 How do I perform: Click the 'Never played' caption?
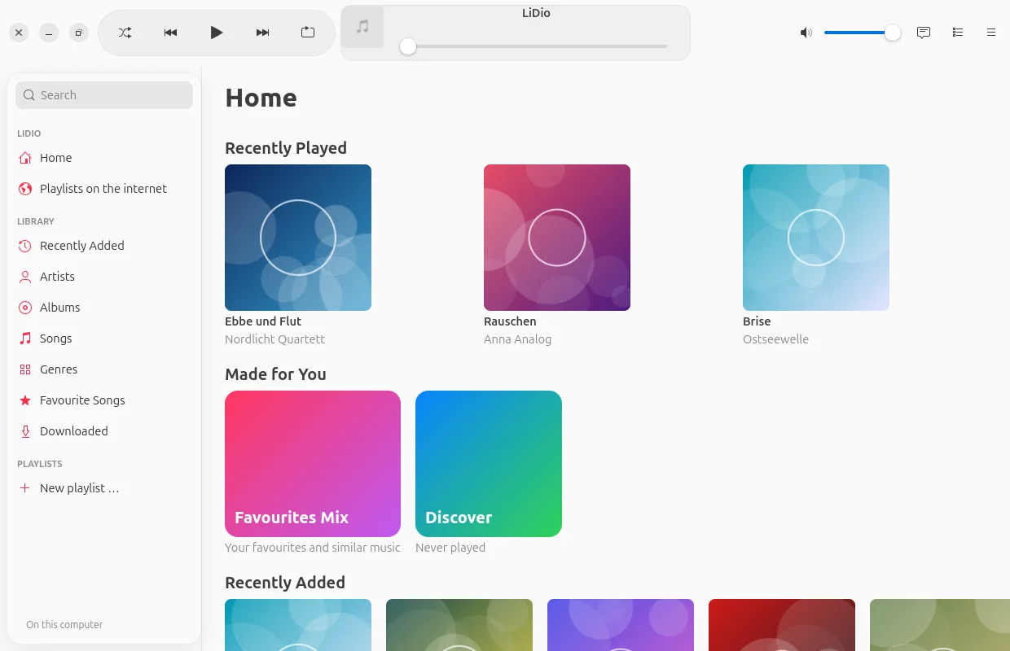coord(450,548)
